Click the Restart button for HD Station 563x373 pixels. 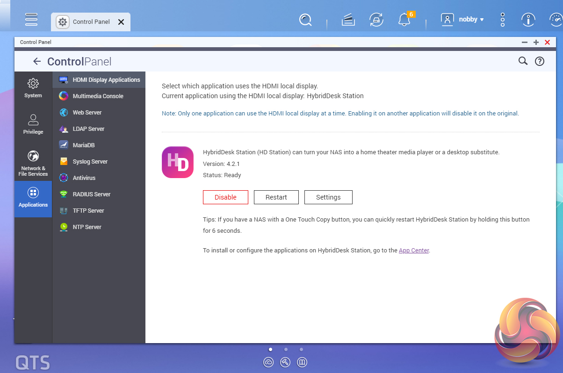point(276,197)
